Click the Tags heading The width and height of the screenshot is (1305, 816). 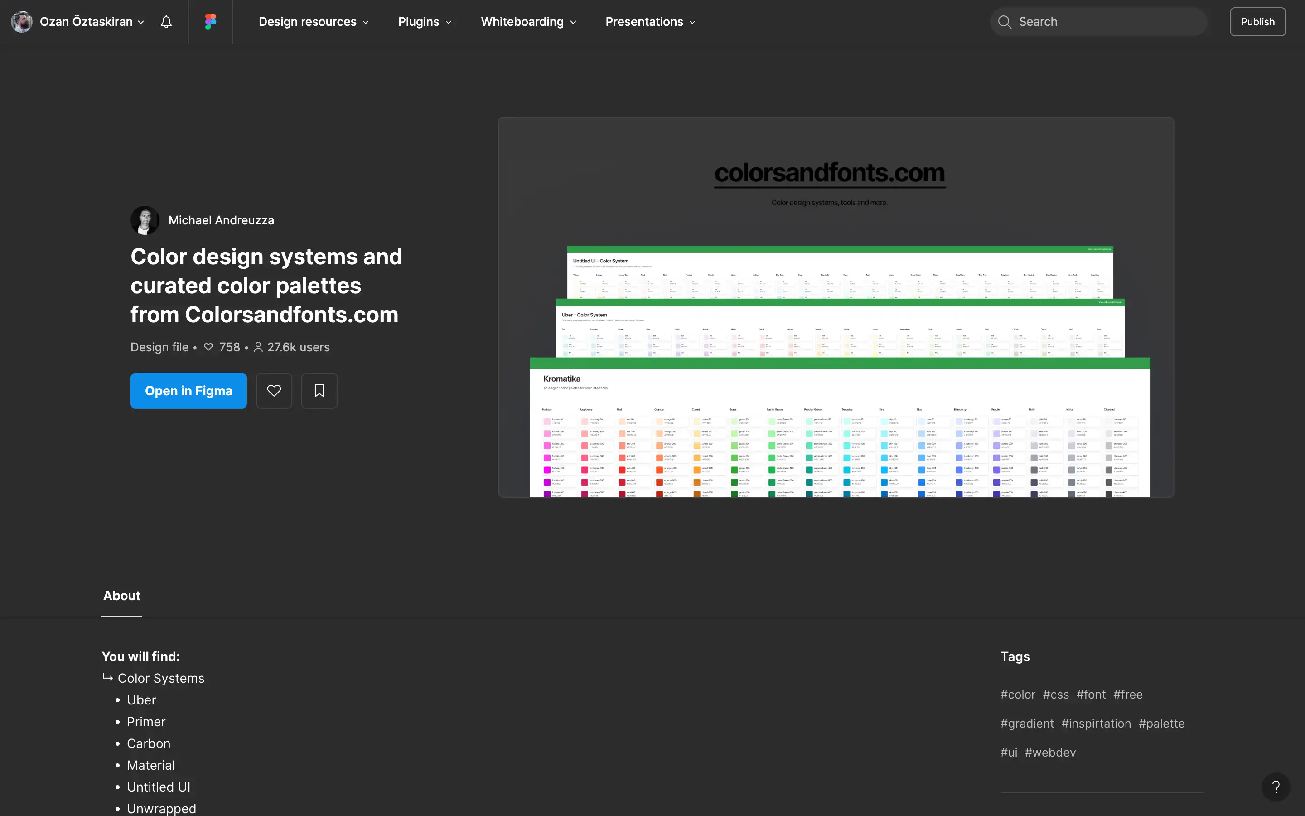pyautogui.click(x=1015, y=657)
